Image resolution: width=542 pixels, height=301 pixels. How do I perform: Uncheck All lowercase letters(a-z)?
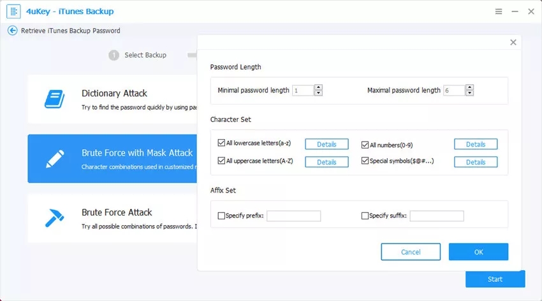(222, 144)
